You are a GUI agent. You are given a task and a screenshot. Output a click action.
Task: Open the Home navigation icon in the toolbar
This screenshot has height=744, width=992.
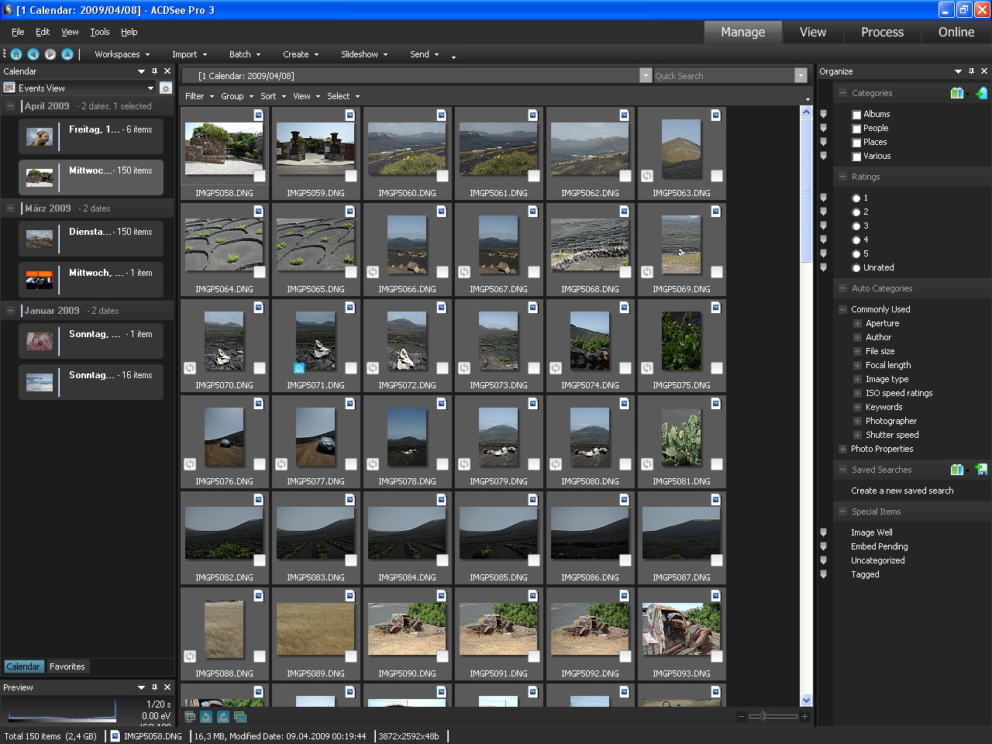pyautogui.click(x=16, y=54)
